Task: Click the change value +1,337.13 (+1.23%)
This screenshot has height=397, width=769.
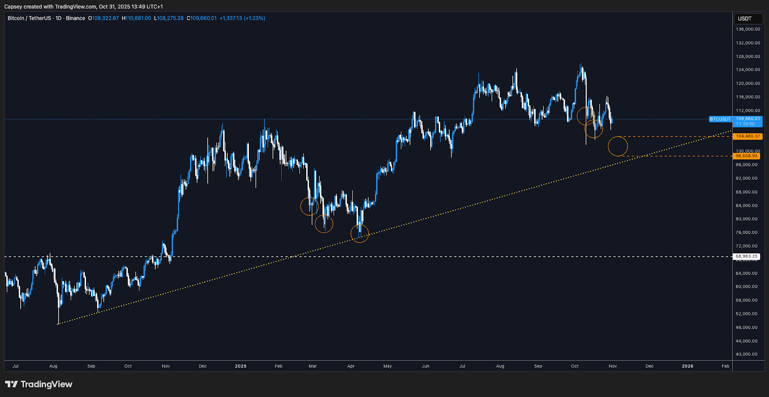Action: click(x=242, y=18)
